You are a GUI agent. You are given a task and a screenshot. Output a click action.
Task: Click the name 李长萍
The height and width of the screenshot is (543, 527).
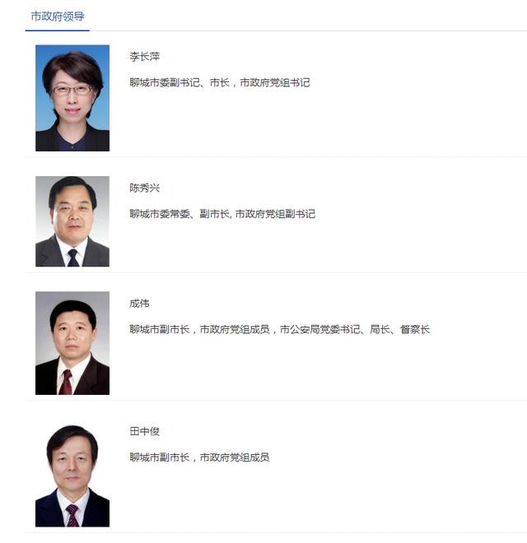tap(145, 57)
